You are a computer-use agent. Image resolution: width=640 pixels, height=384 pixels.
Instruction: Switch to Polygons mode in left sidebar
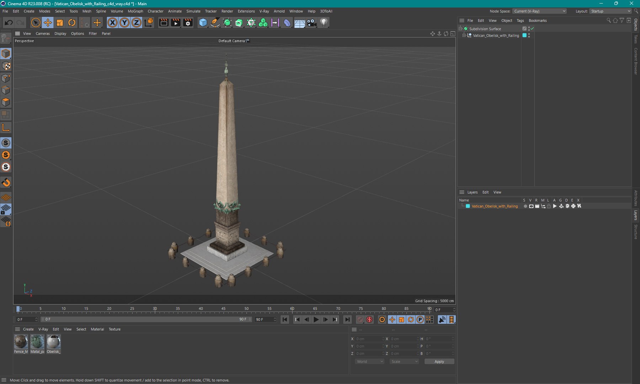[x=6, y=102]
